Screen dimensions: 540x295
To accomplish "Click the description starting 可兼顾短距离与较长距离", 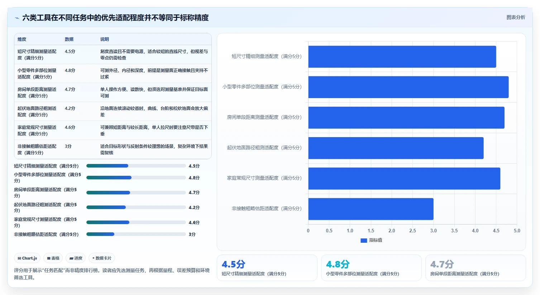I will [x=154, y=130].
